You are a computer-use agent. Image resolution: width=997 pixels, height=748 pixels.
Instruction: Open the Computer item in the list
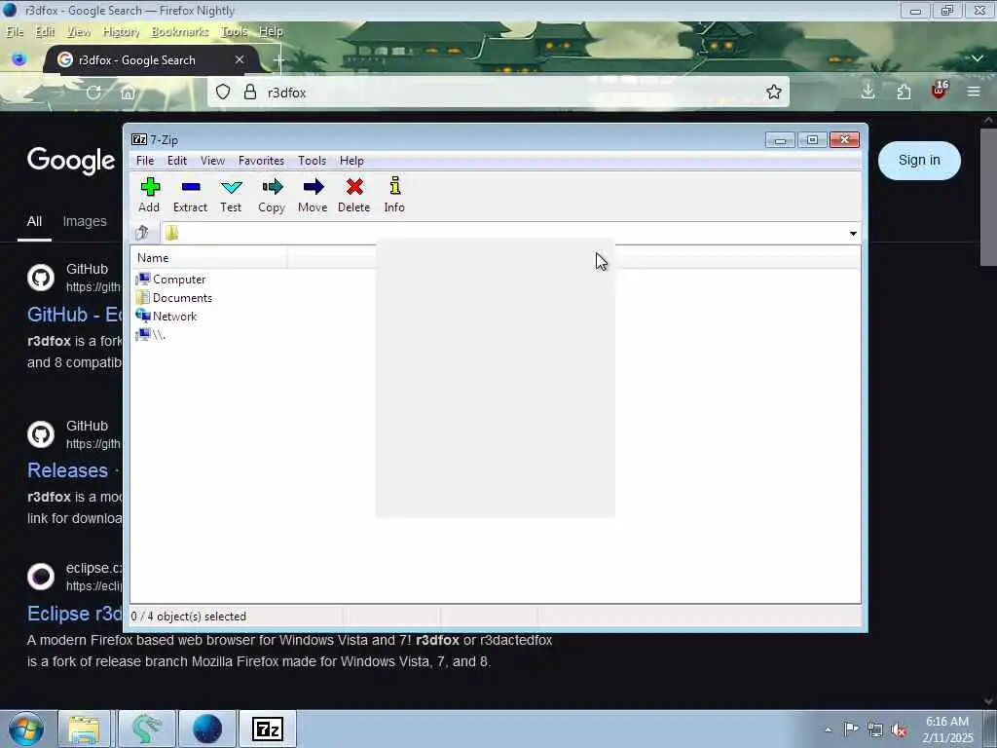tap(170, 280)
